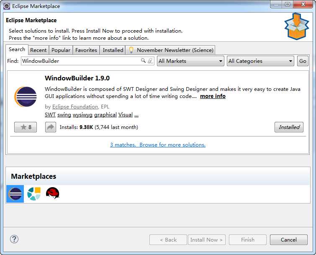The image size is (316, 255).
Task: Open the more info link
Action: click(213, 96)
